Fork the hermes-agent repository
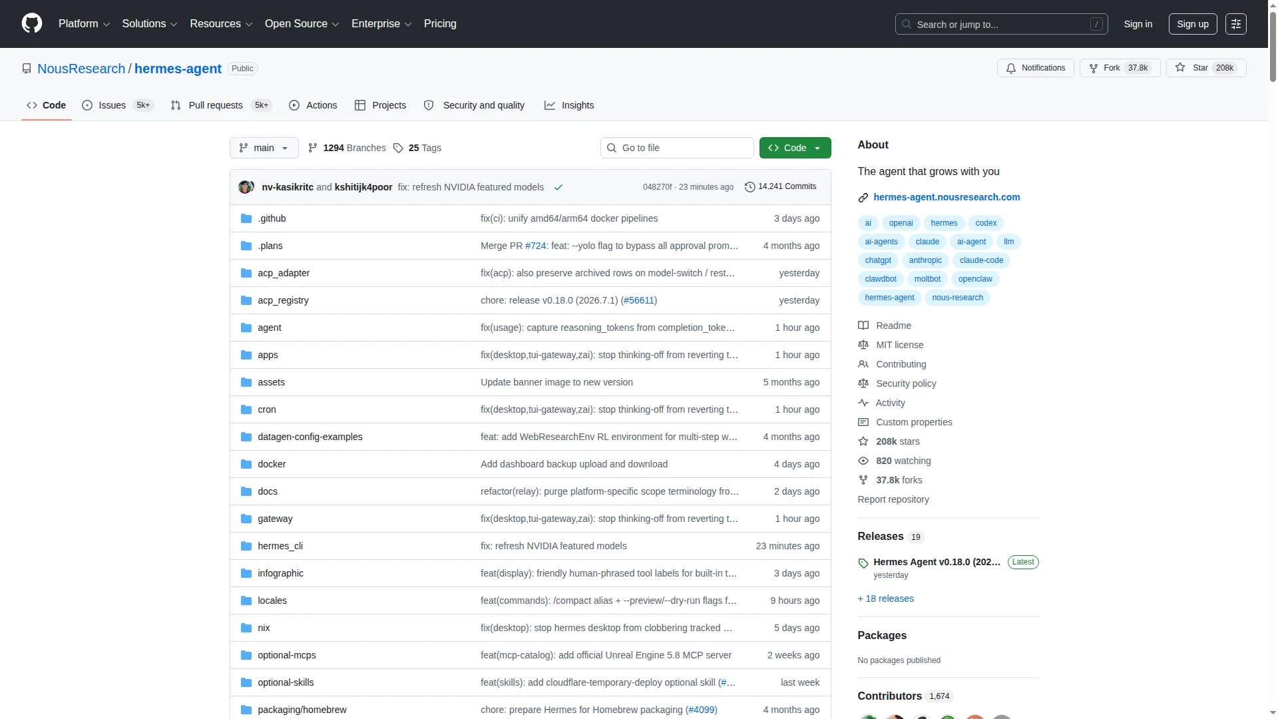 pyautogui.click(x=1120, y=68)
